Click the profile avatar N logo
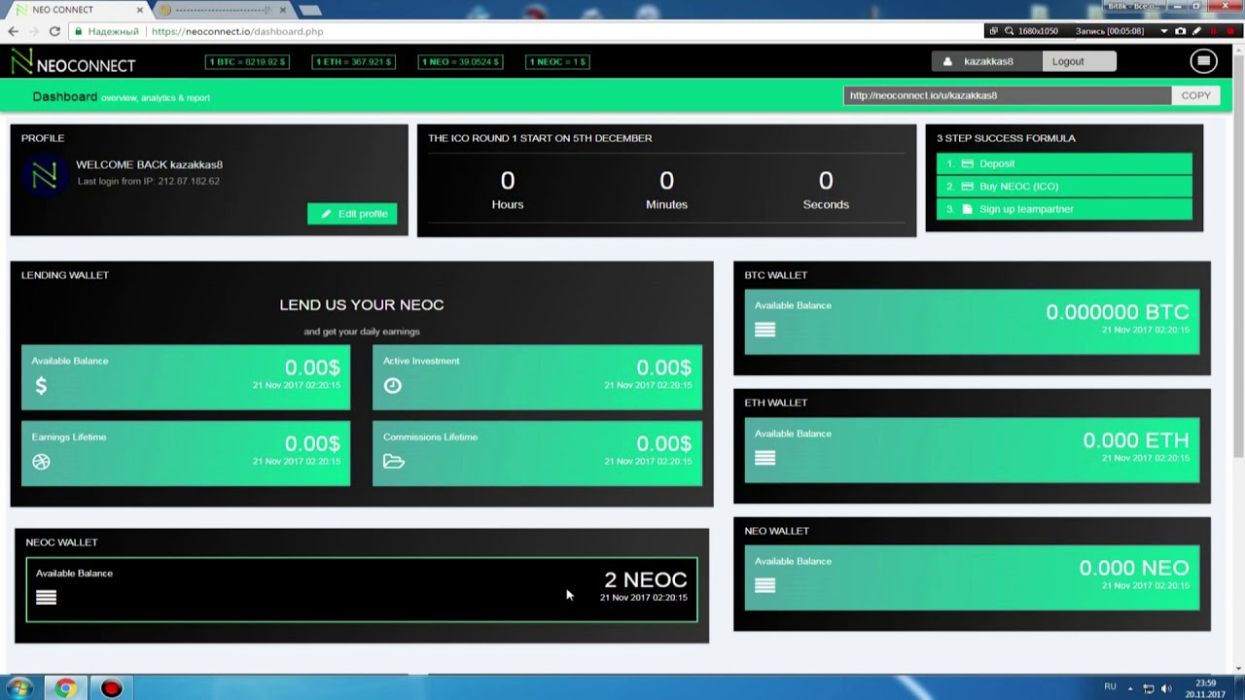This screenshot has height=700, width=1245. (x=44, y=176)
